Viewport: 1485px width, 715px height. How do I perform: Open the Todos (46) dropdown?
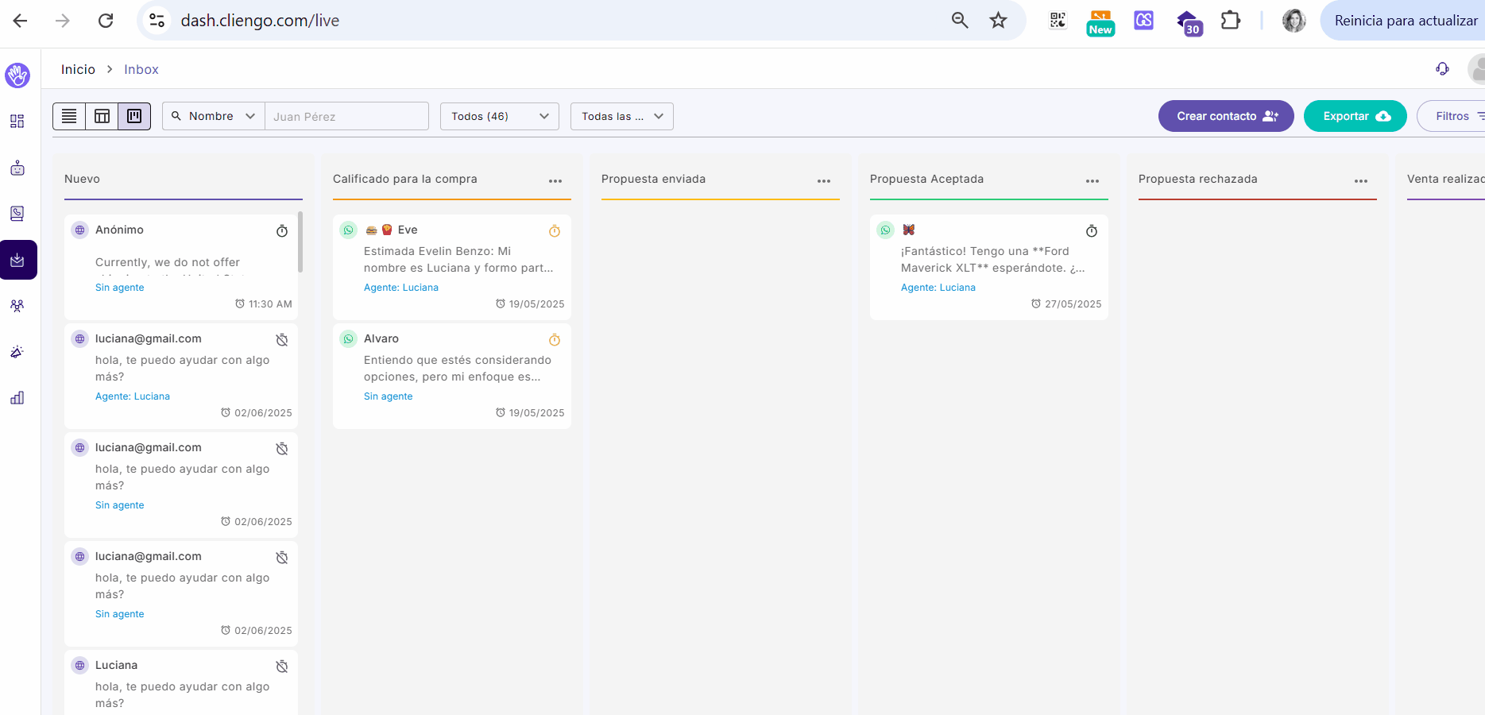click(x=500, y=116)
